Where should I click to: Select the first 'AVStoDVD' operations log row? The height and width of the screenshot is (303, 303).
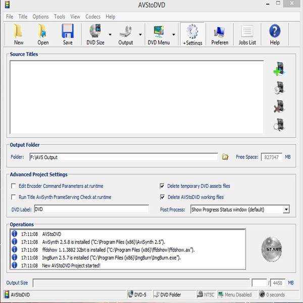(x=128, y=234)
